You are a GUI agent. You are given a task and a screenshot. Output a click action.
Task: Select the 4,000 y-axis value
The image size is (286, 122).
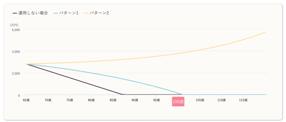[15, 52]
